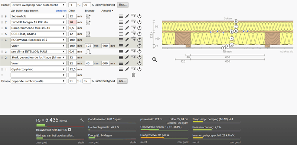
Task: Insert a layer at the Dampremmende folie row
Action: [134, 27]
